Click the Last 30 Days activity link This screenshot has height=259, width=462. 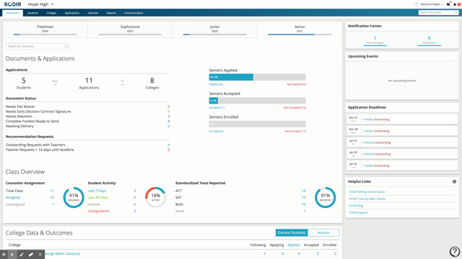click(x=98, y=197)
